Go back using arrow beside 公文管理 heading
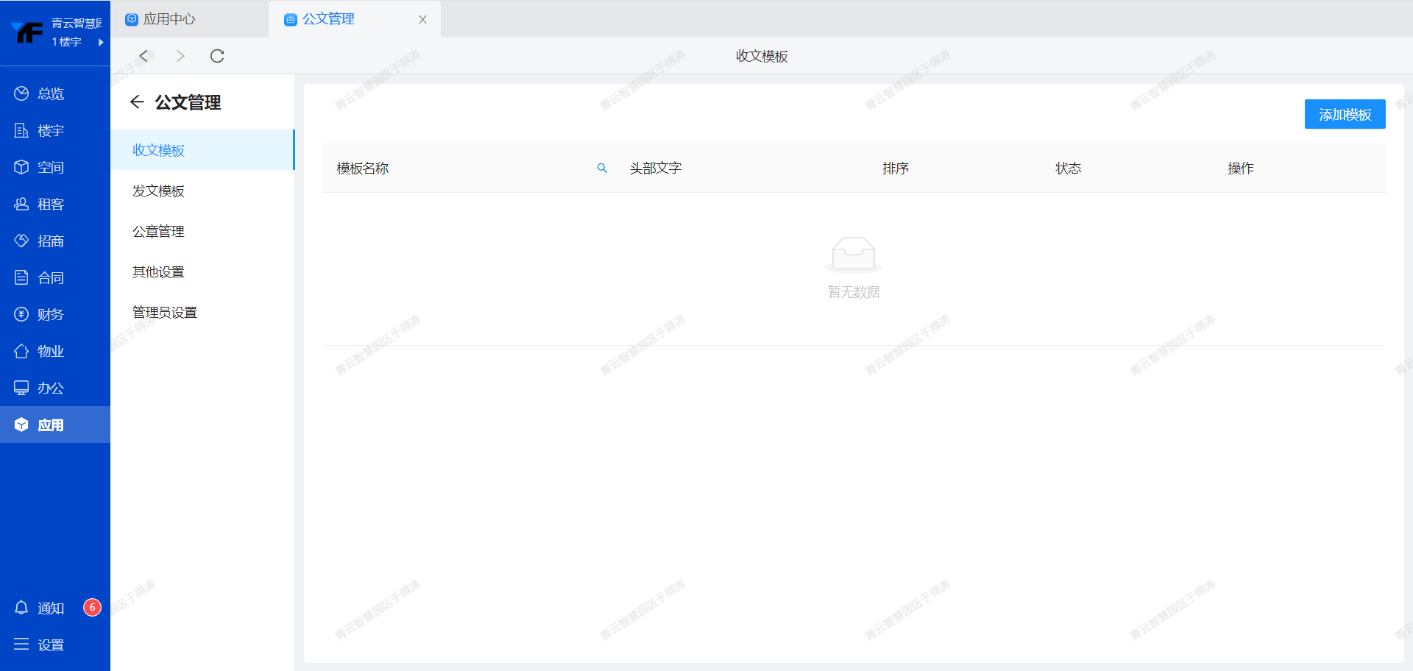Screen dimensions: 1413x671 [x=136, y=102]
